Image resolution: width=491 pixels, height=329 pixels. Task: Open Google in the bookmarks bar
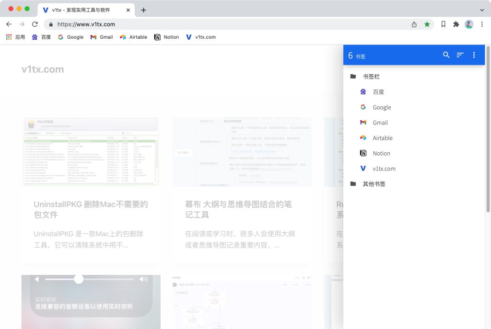tap(71, 37)
